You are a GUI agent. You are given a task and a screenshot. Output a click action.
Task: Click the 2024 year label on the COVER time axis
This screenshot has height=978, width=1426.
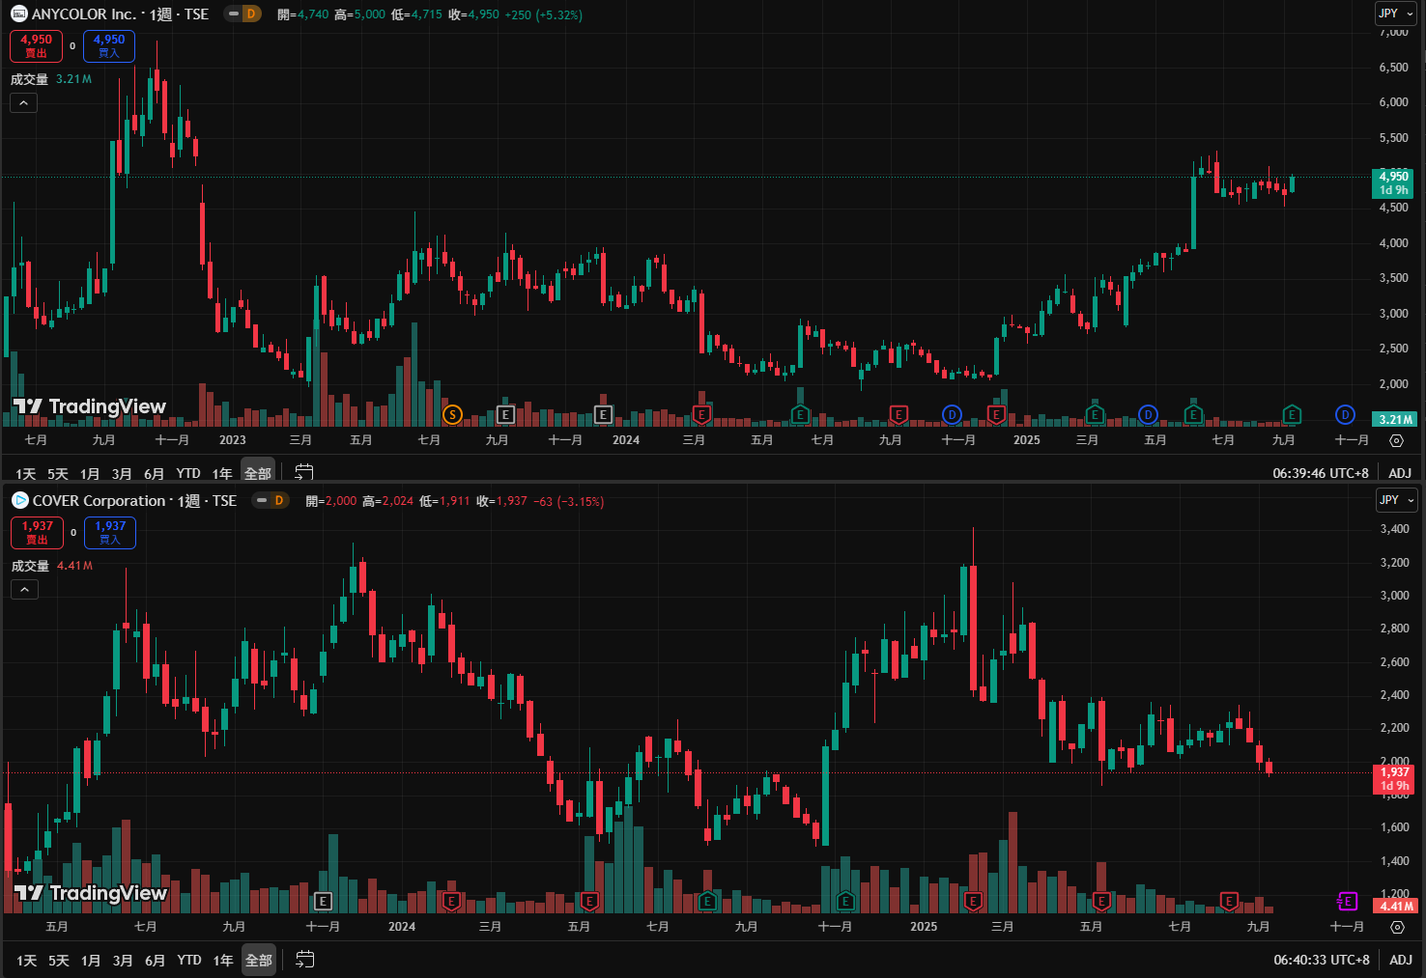pos(402,927)
